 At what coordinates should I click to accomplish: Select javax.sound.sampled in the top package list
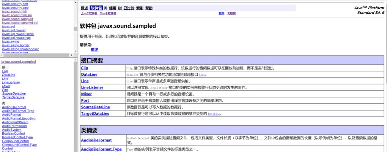pos(17,19)
